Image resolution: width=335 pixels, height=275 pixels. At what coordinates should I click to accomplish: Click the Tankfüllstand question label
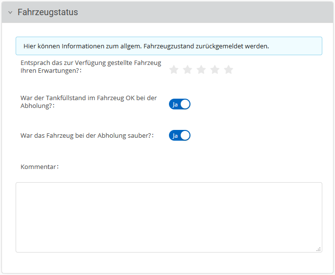[88, 102]
